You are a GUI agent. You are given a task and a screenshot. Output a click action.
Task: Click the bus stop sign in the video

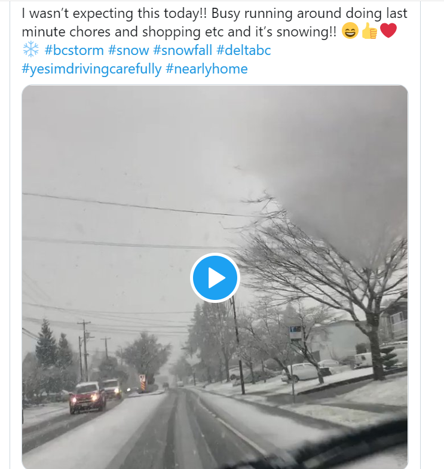(x=295, y=333)
